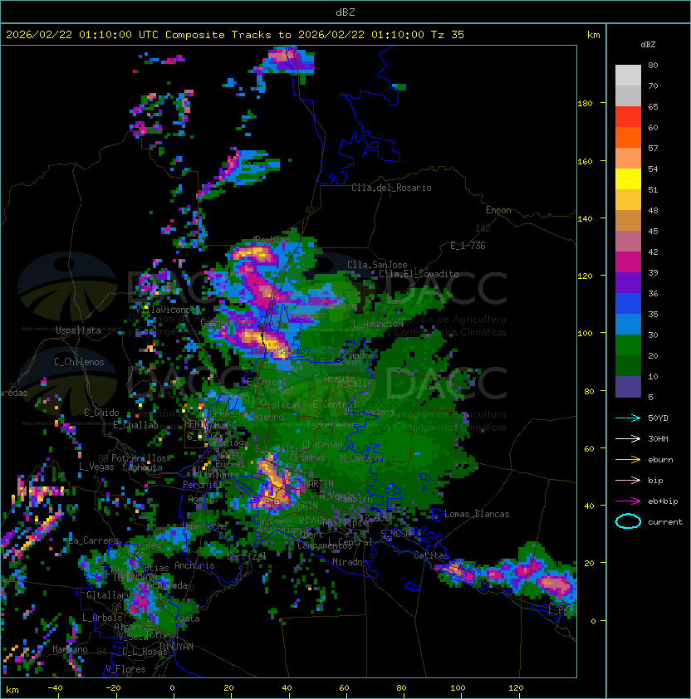
Task: Click the white 30HM arrow symbol
Action: [x=628, y=438]
